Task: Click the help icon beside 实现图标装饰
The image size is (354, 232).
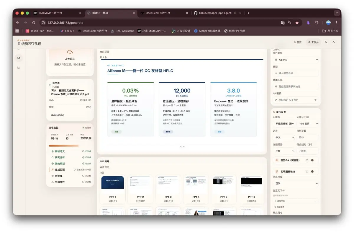Action: 307,171
